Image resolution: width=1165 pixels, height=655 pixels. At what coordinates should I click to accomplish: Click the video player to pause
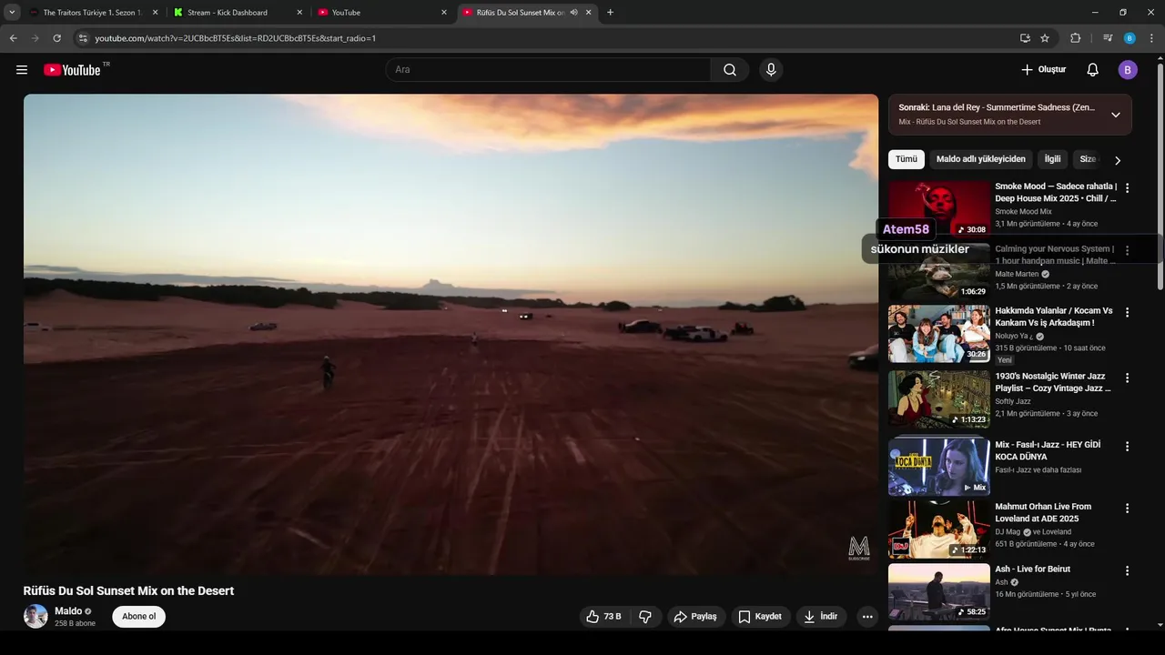pos(451,334)
